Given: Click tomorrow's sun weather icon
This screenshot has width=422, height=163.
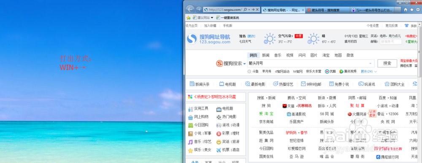Looking at the screenshot, I should pos(313,39).
